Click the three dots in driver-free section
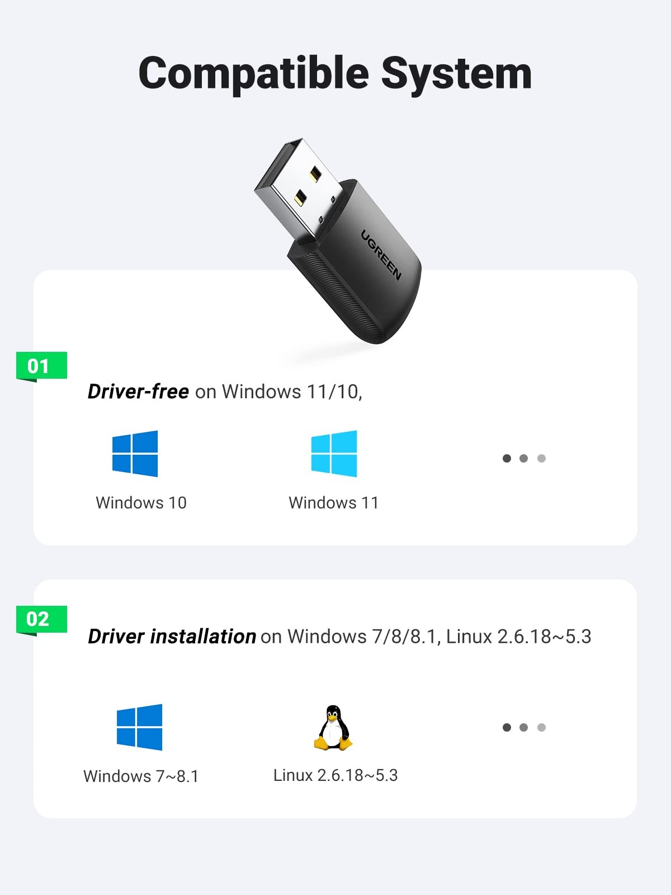 point(524,458)
